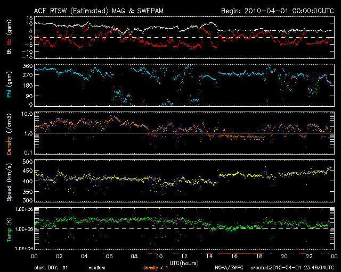The width and height of the screenshot is (341, 272).
Task: Click the orange Density (/cm3) axis label
Action: pyautogui.click(x=9, y=133)
